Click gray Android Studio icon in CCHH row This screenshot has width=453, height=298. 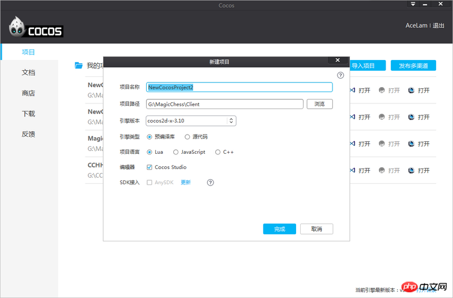coord(382,170)
